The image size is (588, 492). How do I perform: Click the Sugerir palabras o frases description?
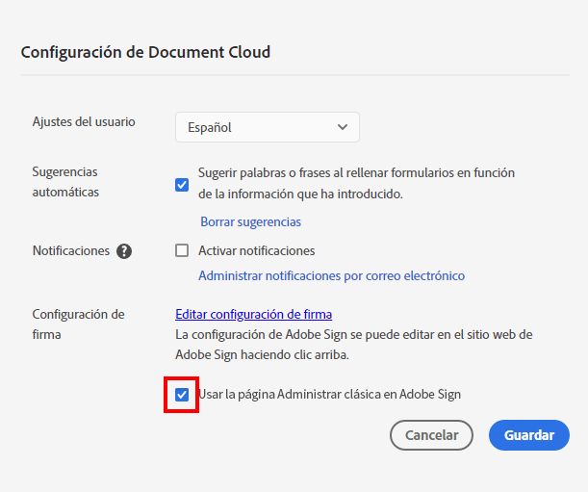tap(356, 183)
